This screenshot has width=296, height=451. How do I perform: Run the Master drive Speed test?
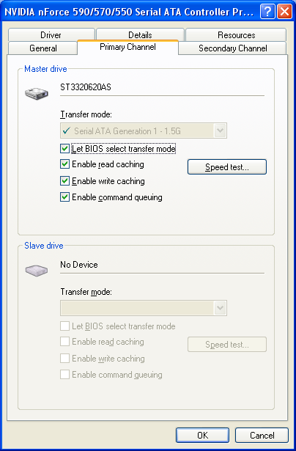point(227,166)
